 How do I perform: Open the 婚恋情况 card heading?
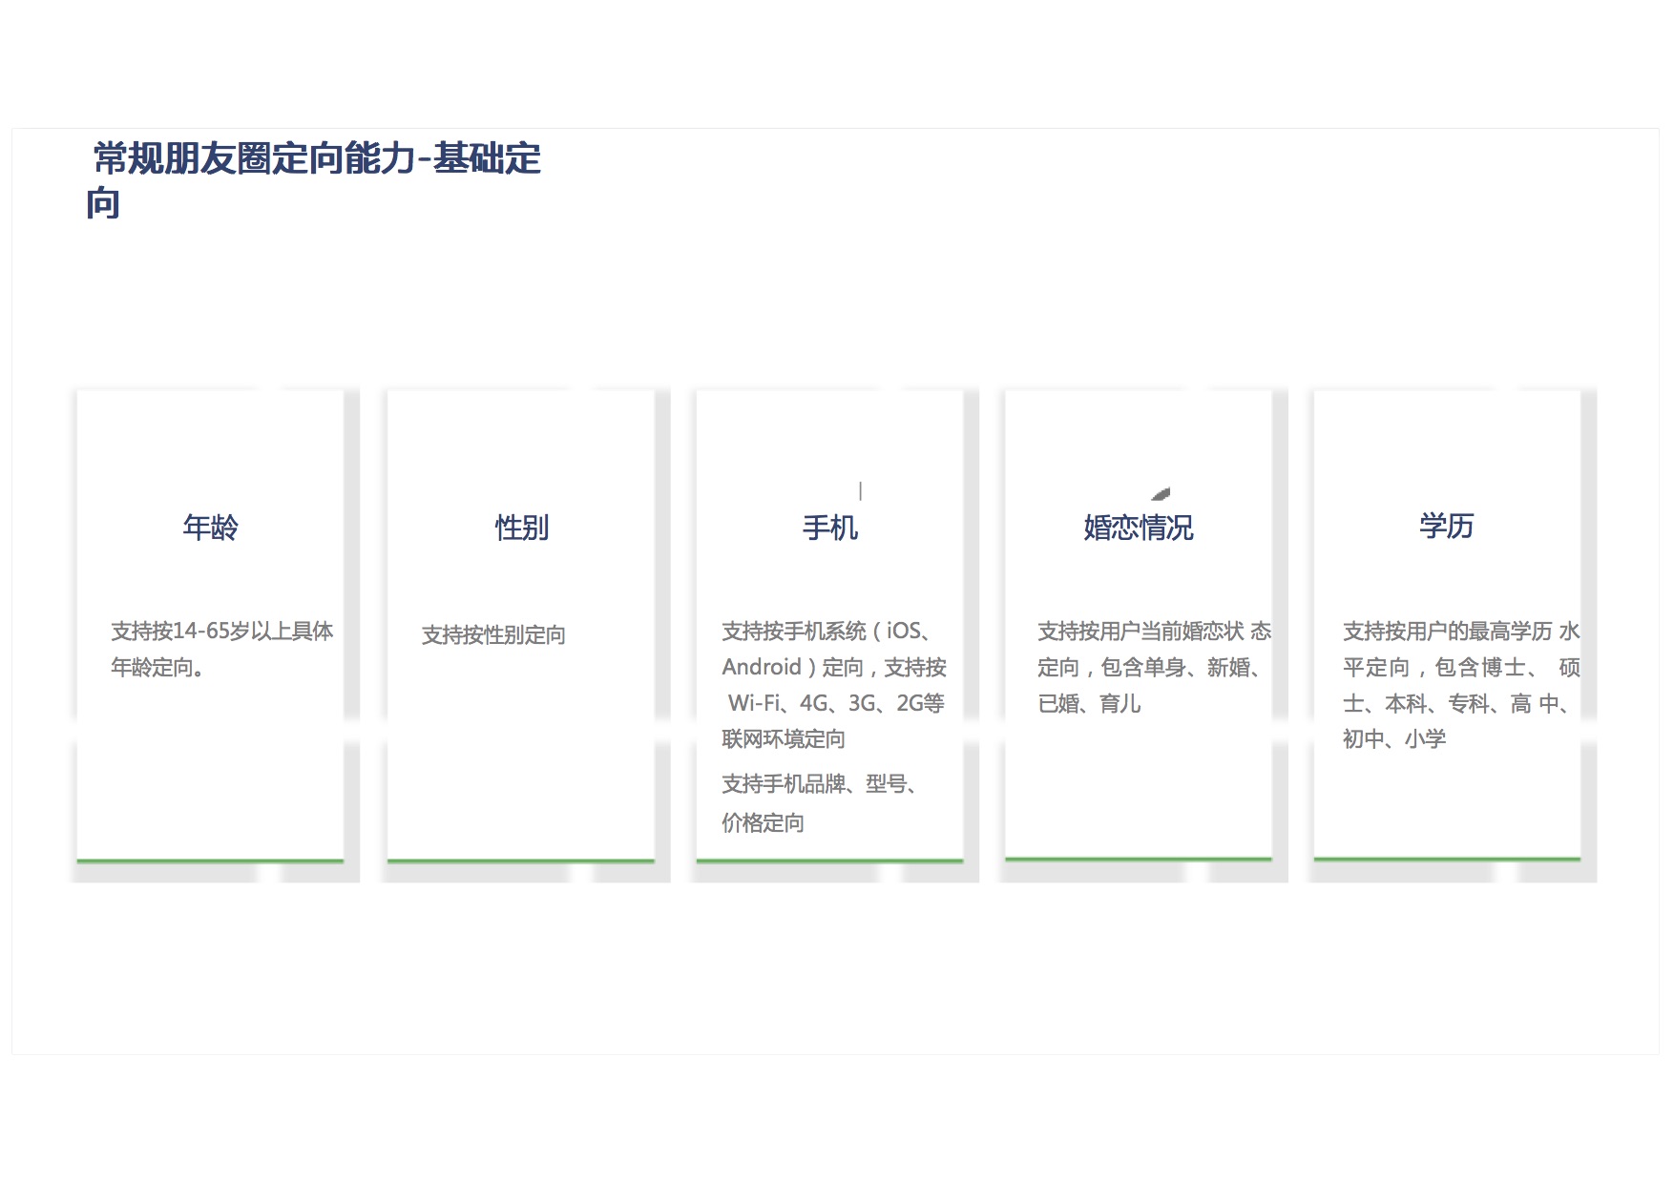(1138, 527)
